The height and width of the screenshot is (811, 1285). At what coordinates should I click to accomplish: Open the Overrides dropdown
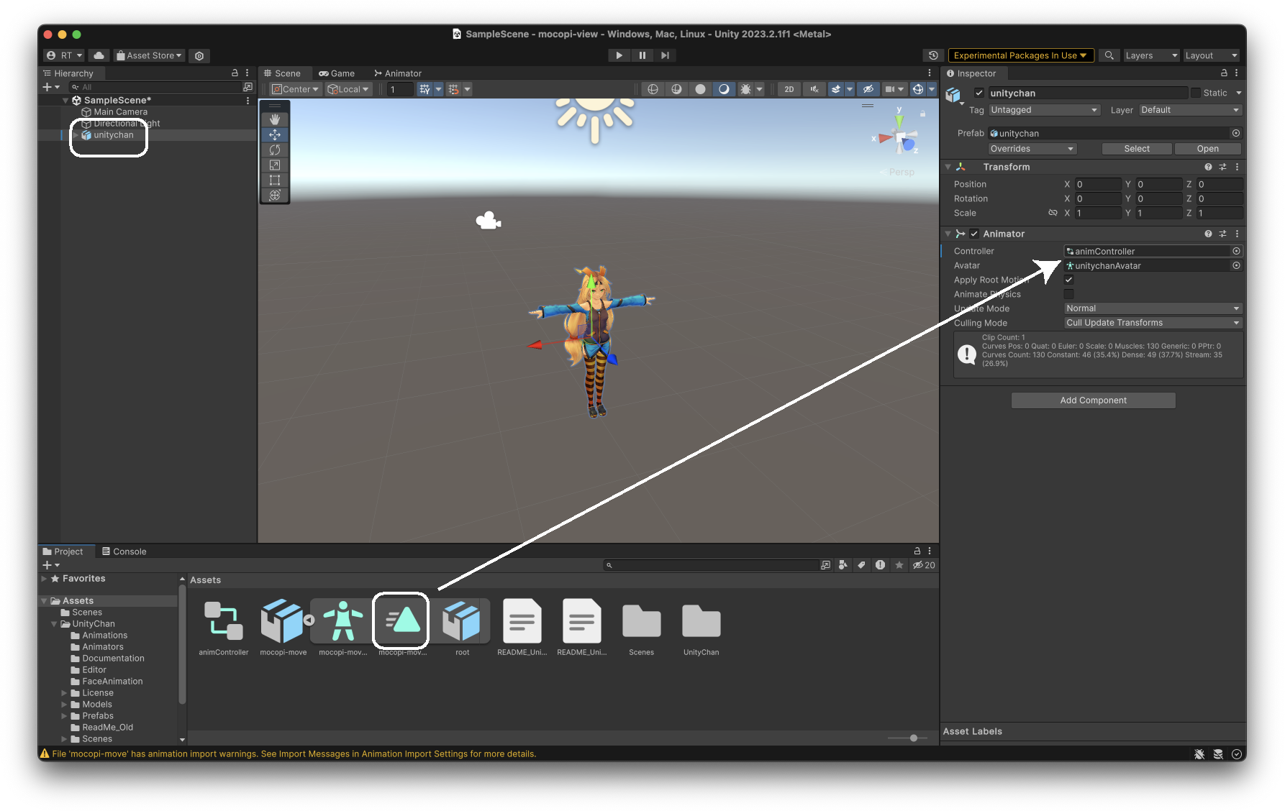tap(1032, 149)
